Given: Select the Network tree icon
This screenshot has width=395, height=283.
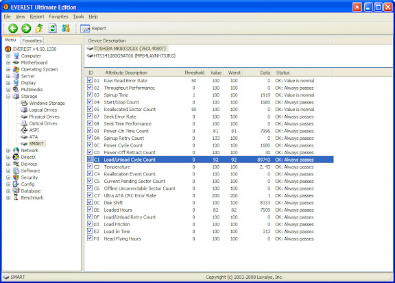Looking at the screenshot, I should click(16, 150).
